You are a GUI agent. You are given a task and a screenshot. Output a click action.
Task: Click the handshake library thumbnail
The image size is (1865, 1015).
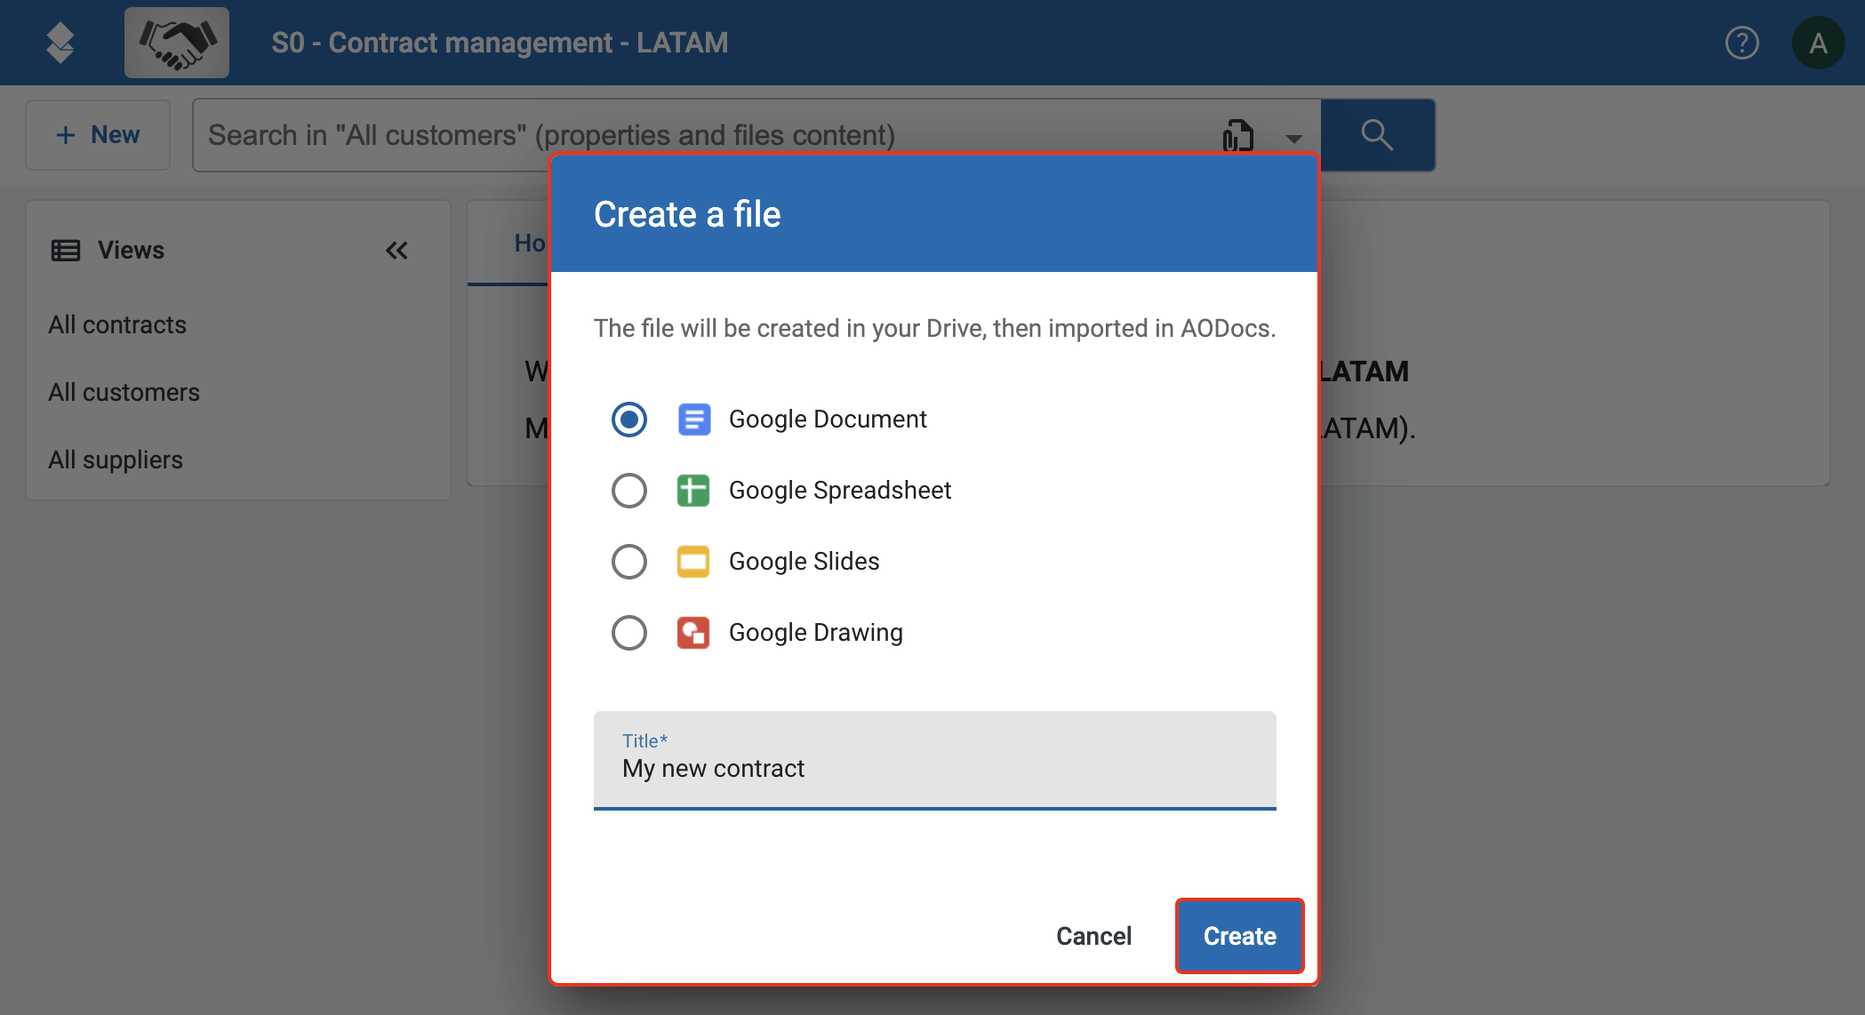point(177,43)
